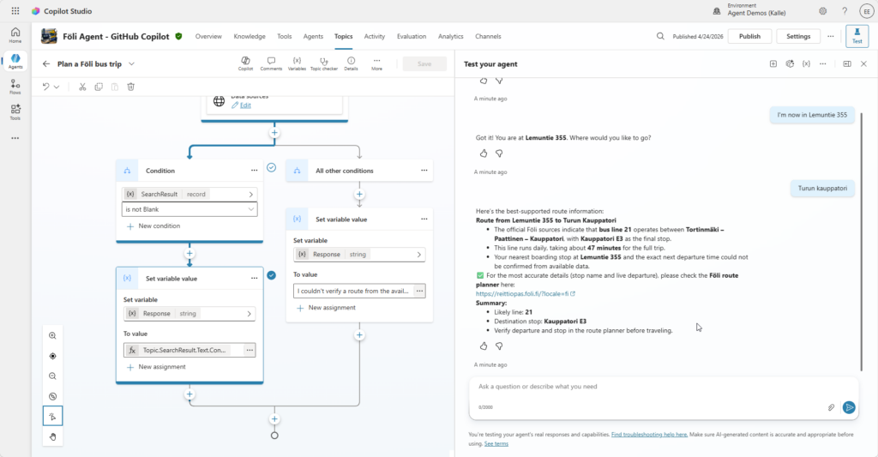Open Copilot in the topic toolbar

[x=245, y=63]
